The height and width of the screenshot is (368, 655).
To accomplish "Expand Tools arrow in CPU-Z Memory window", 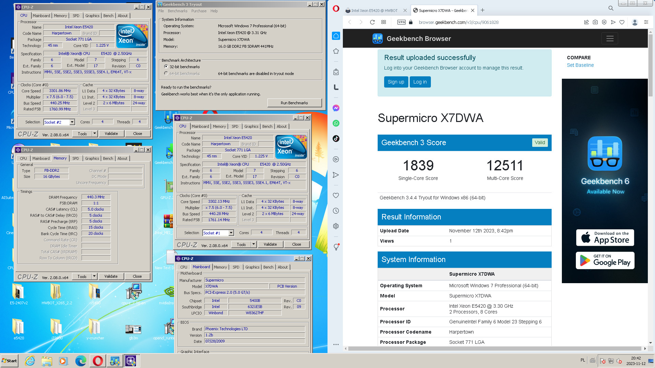I will (94, 276).
